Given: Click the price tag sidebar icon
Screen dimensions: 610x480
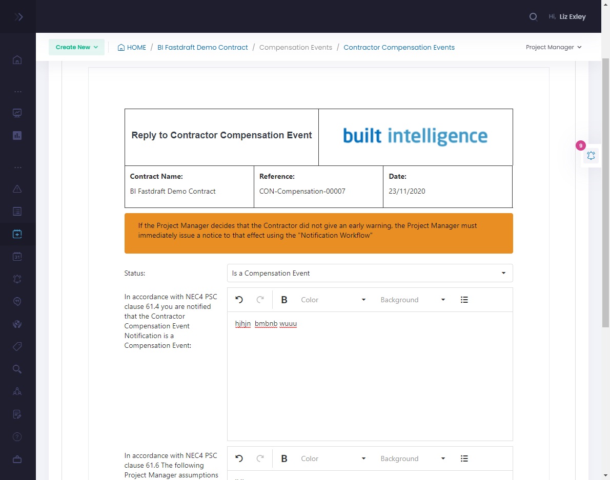Looking at the screenshot, I should (17, 347).
